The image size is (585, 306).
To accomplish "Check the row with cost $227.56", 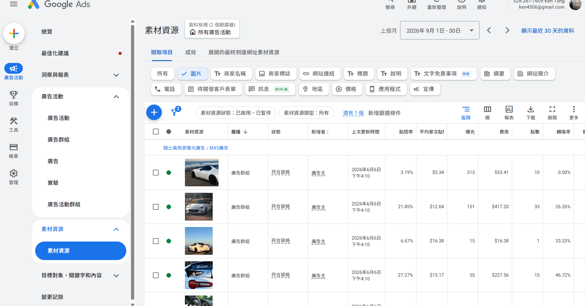I will [x=156, y=275].
